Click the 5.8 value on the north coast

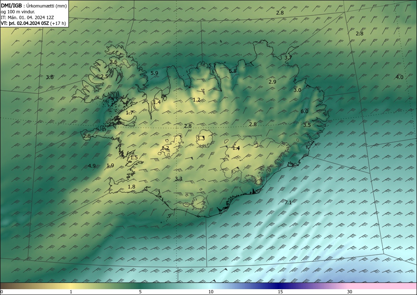point(233,71)
